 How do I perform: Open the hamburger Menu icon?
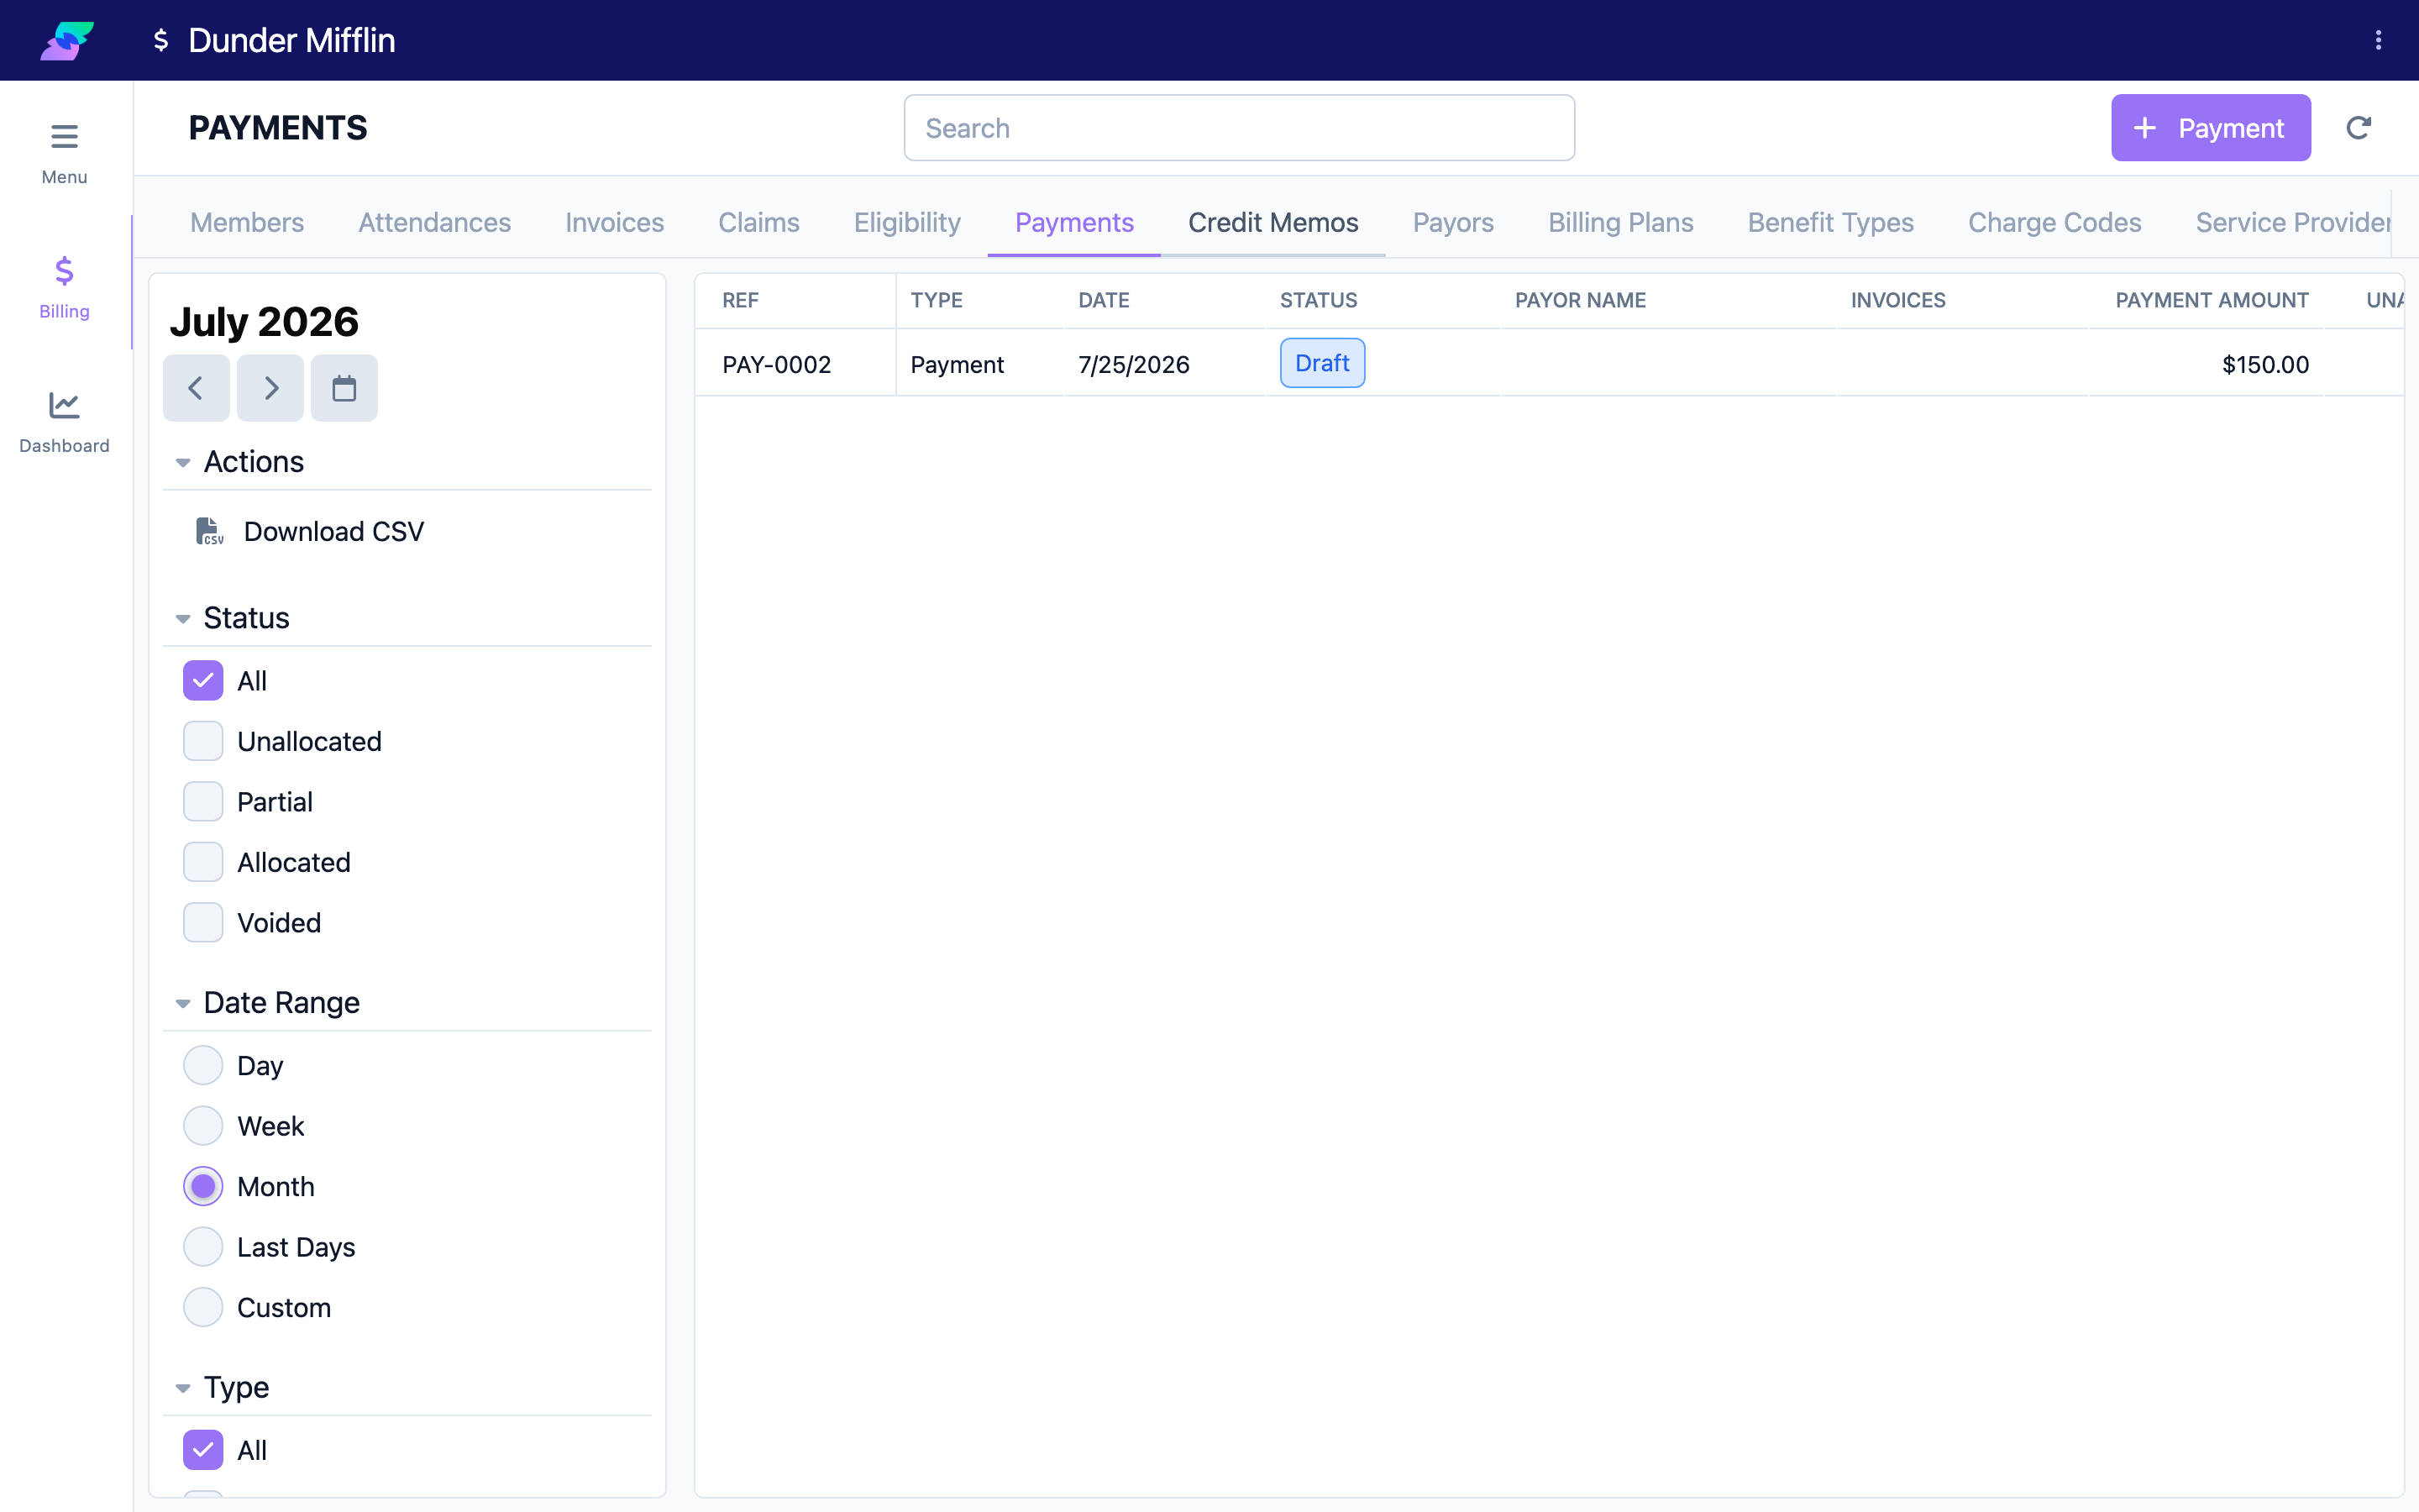64,136
